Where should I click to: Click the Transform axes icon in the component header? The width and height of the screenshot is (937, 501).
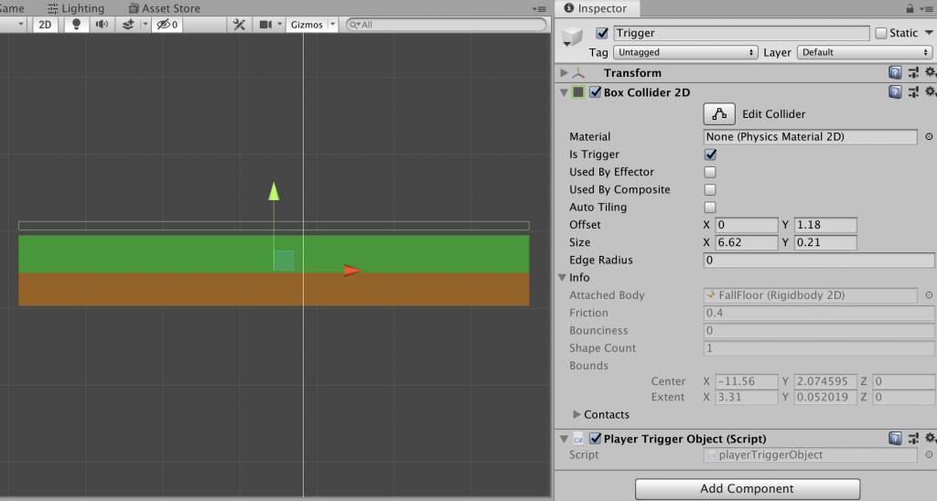tap(578, 73)
